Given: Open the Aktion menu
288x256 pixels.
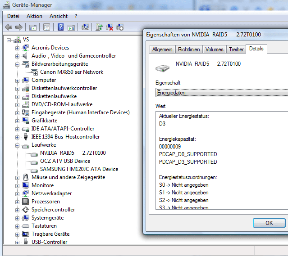Looking at the screenshot, I should (34, 16).
